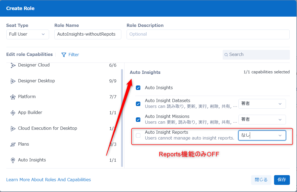The image size is (297, 192).
Task: Click the Filter funnel icon
Action: pos(64,55)
